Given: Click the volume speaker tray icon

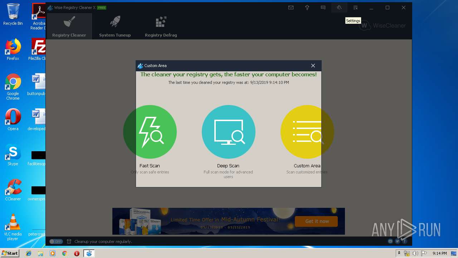Looking at the screenshot, I should [415, 253].
